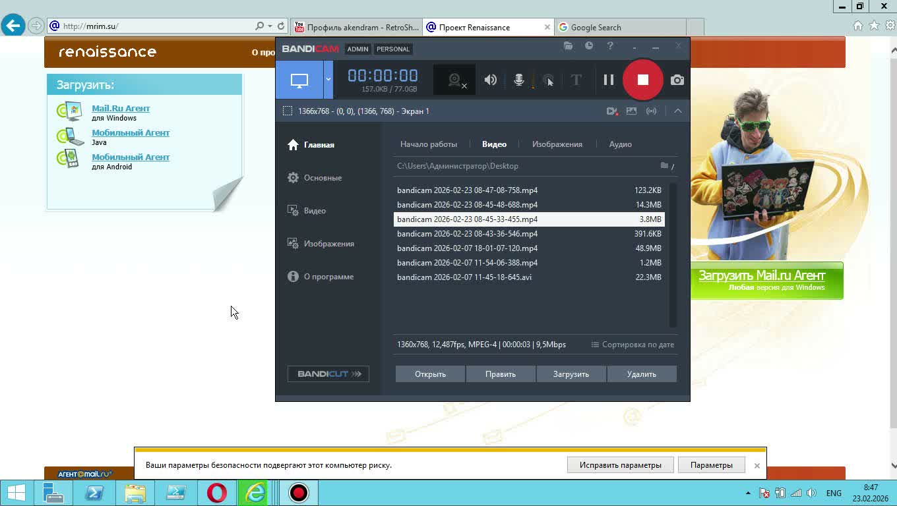Image resolution: width=897 pixels, height=506 pixels.
Task: Switch to the Аудио tab
Action: point(620,144)
